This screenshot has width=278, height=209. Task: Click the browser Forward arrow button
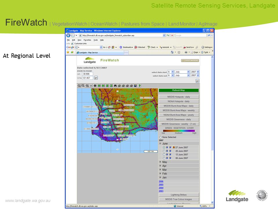tap(73, 35)
